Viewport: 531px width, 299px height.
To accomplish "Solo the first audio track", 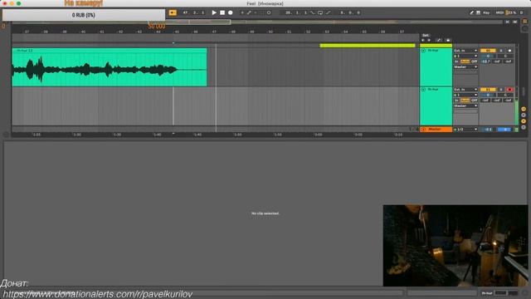I will [x=501, y=51].
